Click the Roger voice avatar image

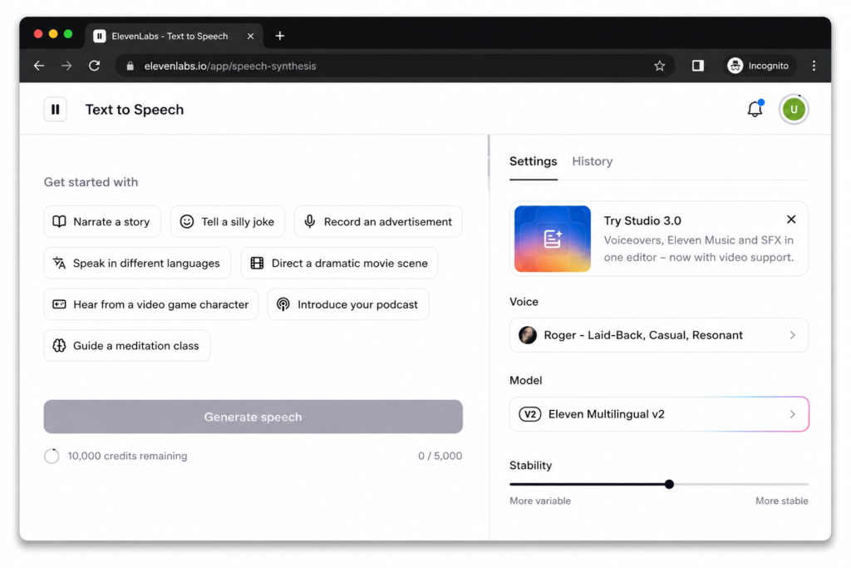tap(528, 335)
